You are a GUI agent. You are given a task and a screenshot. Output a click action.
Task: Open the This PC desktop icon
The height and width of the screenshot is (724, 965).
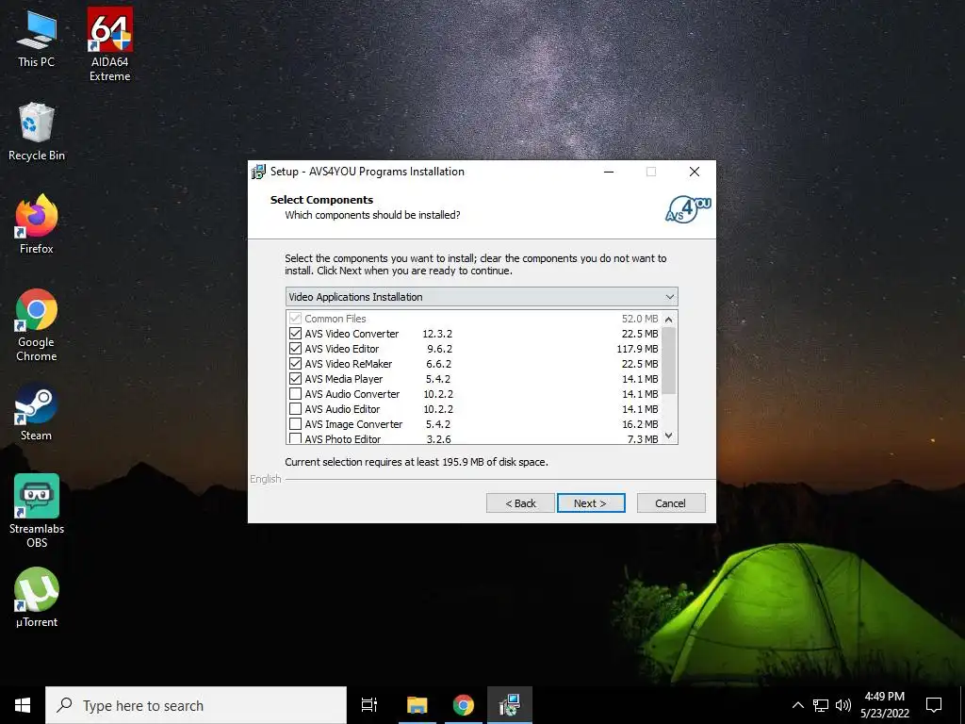pos(36,38)
